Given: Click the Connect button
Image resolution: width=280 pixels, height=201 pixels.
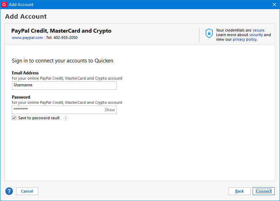Looking at the screenshot, I should [x=264, y=191].
